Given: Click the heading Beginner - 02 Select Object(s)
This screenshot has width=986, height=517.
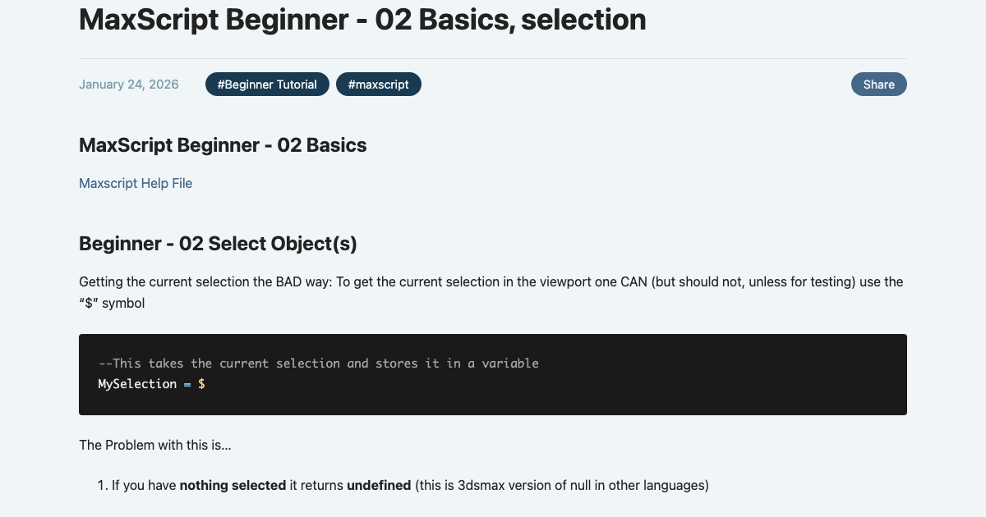Looking at the screenshot, I should point(218,244).
